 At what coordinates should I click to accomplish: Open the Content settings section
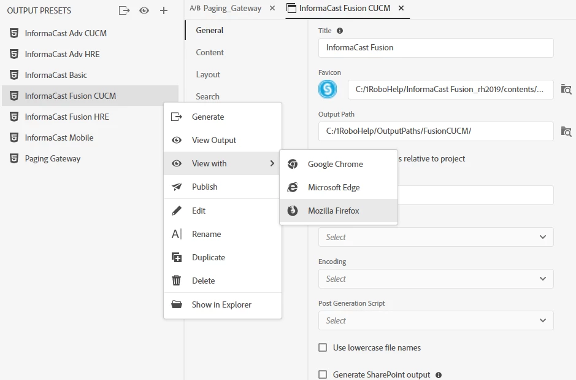tap(209, 52)
